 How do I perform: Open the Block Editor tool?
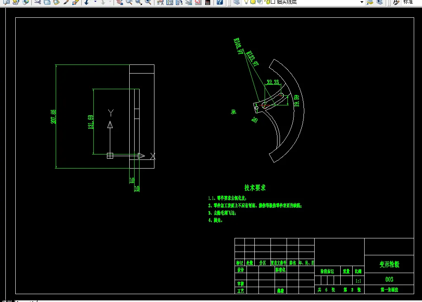click(76, 2)
